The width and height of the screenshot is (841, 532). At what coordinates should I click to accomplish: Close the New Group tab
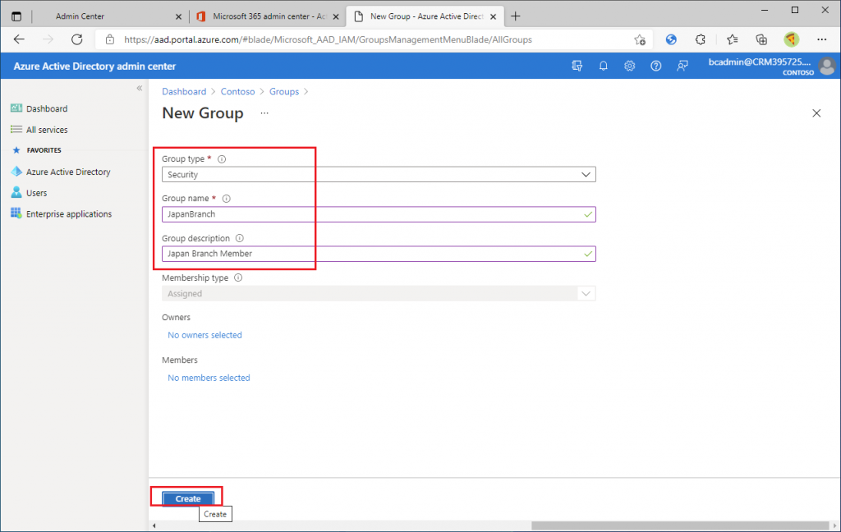[x=493, y=16]
